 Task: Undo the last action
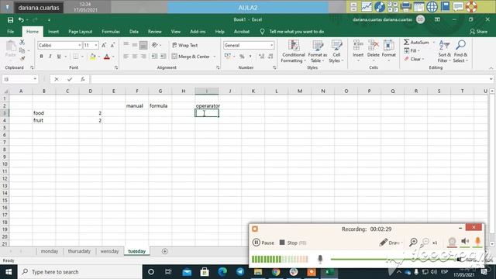coord(21,20)
